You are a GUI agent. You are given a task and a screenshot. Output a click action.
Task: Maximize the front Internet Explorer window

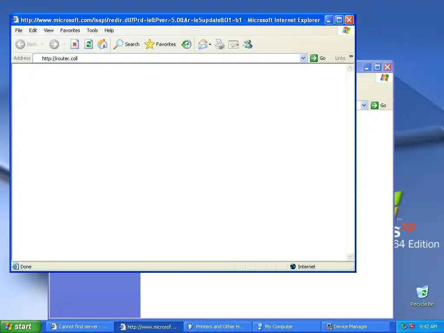pyautogui.click(x=339, y=20)
